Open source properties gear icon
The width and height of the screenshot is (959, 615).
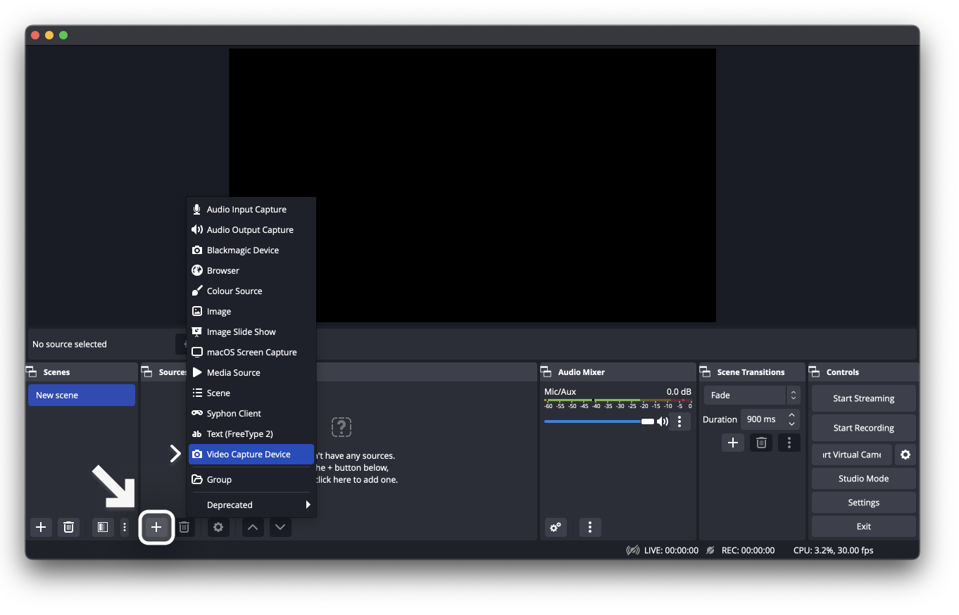218,527
